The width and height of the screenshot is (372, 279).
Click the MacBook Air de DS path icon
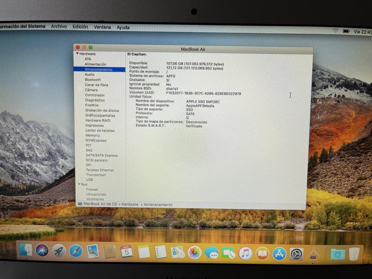click(x=80, y=204)
